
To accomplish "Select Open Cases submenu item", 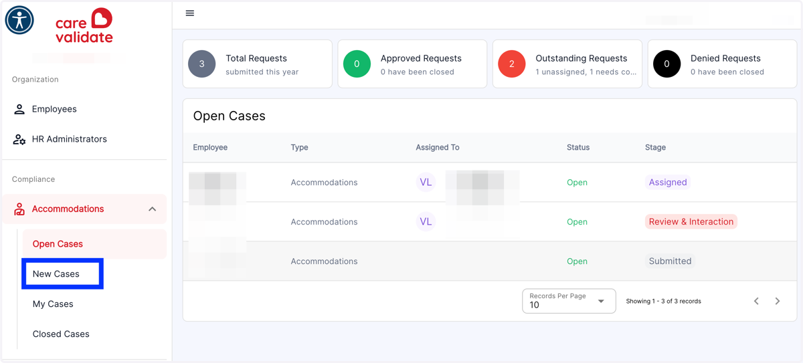I will 94,244.
